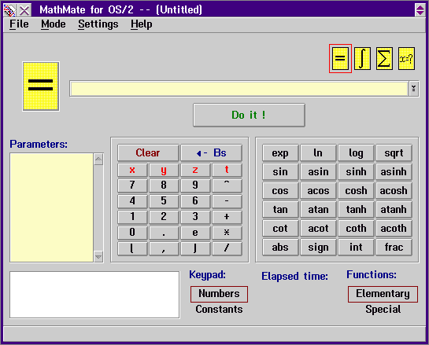Image resolution: width=429 pixels, height=345 pixels.
Task: Insert the abs function
Action: (280, 247)
